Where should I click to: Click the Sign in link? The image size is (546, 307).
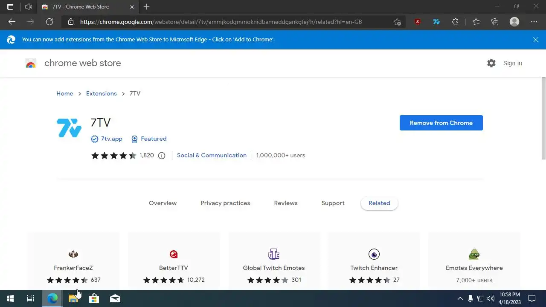coord(512,63)
